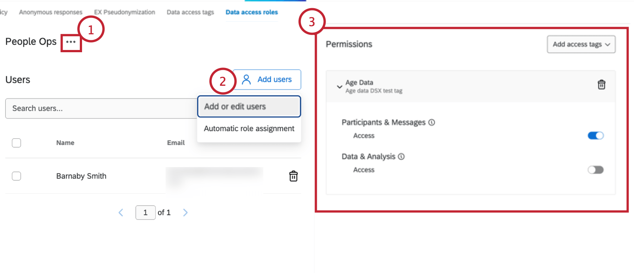Screen dimensions: 634x273
Task: Enable the Data & Analysis access toggle
Action: [x=595, y=170]
